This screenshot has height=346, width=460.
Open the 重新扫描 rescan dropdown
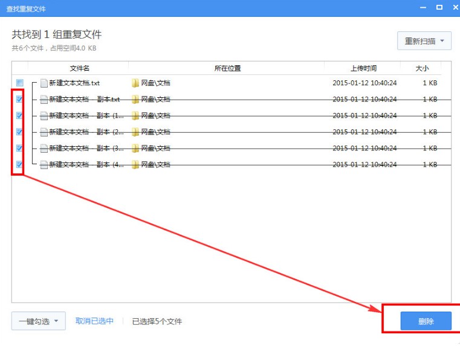click(x=424, y=41)
